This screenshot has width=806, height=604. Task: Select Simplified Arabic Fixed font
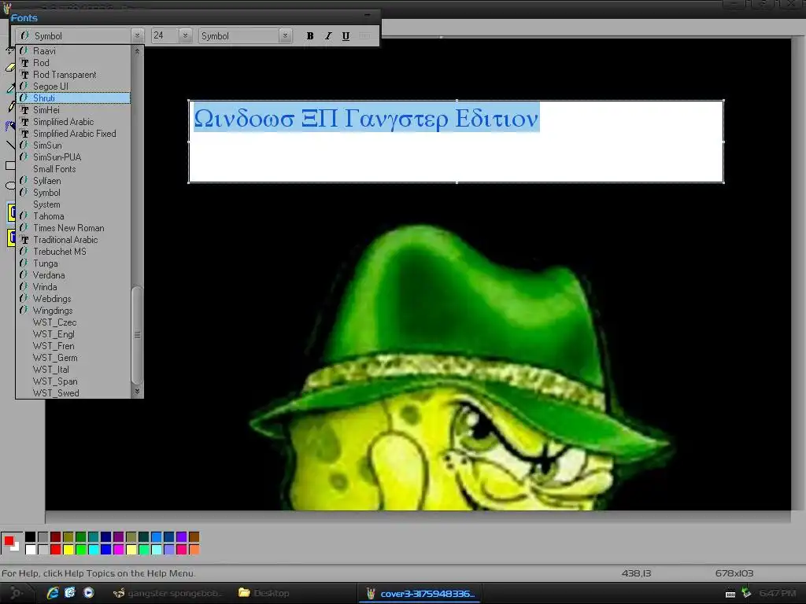click(x=73, y=134)
